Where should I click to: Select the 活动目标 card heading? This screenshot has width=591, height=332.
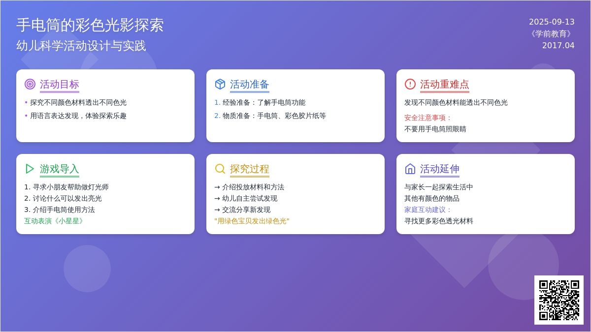tap(60, 84)
